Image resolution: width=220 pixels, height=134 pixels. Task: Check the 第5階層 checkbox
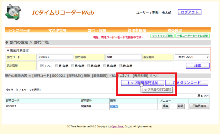tap(120, 66)
